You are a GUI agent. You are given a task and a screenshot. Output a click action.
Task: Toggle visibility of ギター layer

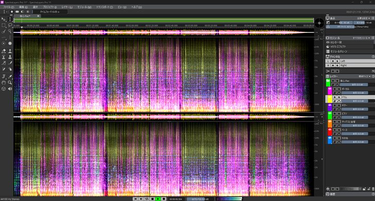coord(335,105)
